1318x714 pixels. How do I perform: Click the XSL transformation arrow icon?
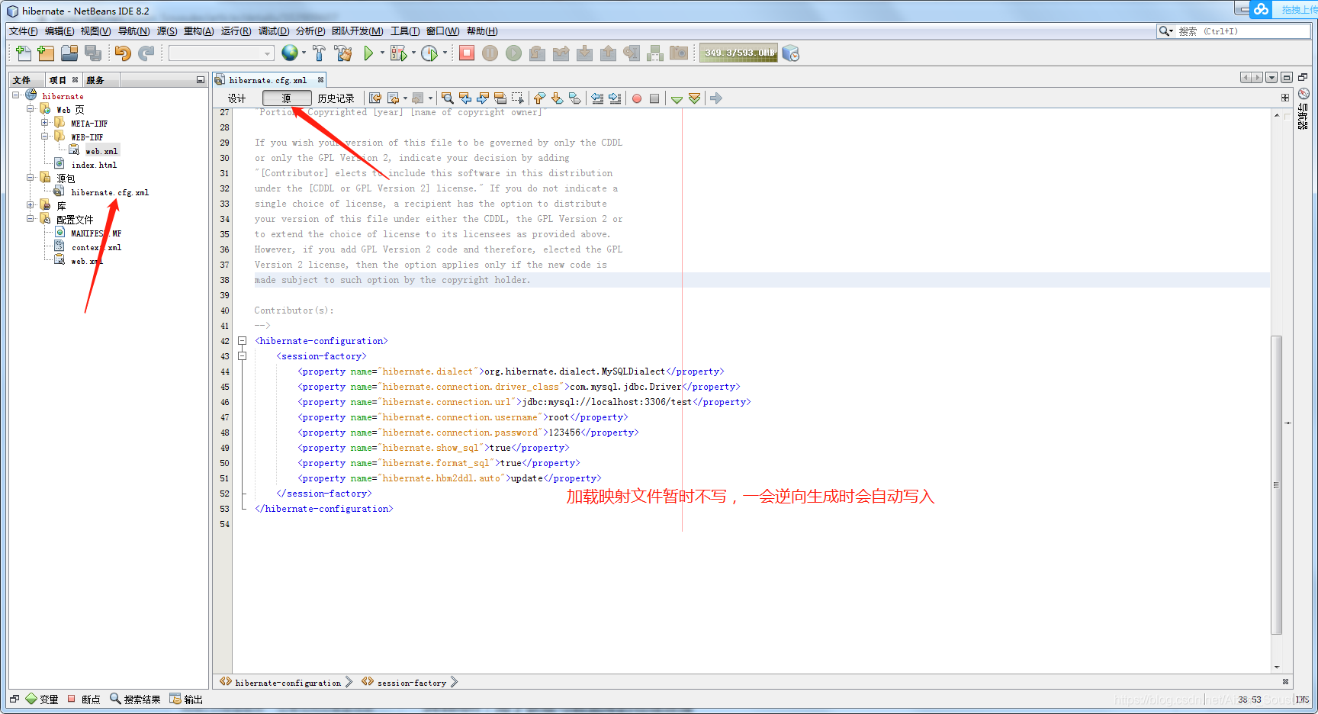coord(716,98)
